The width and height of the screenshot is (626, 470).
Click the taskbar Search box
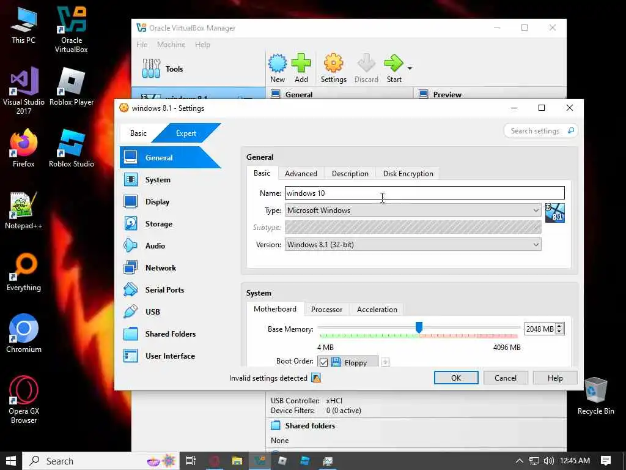tap(101, 461)
